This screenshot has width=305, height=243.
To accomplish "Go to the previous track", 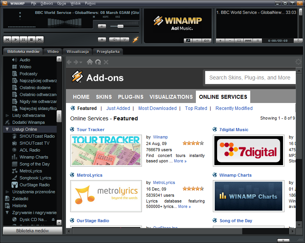I will [x=7, y=40].
